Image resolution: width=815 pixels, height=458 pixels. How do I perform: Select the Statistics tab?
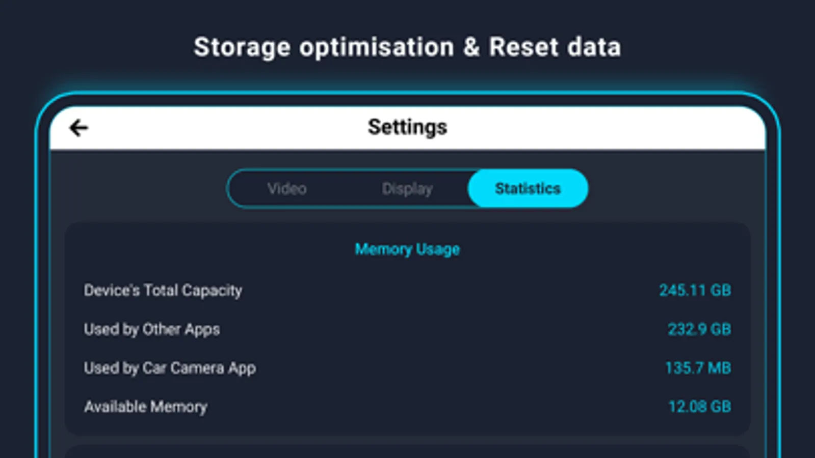click(528, 189)
